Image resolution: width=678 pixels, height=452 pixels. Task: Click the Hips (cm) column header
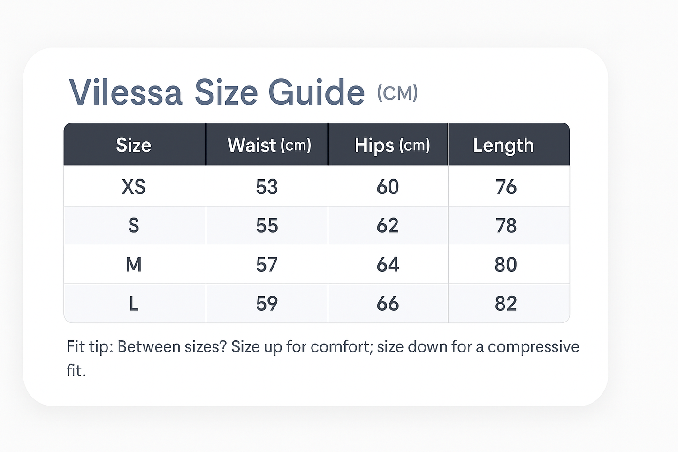[x=392, y=145]
